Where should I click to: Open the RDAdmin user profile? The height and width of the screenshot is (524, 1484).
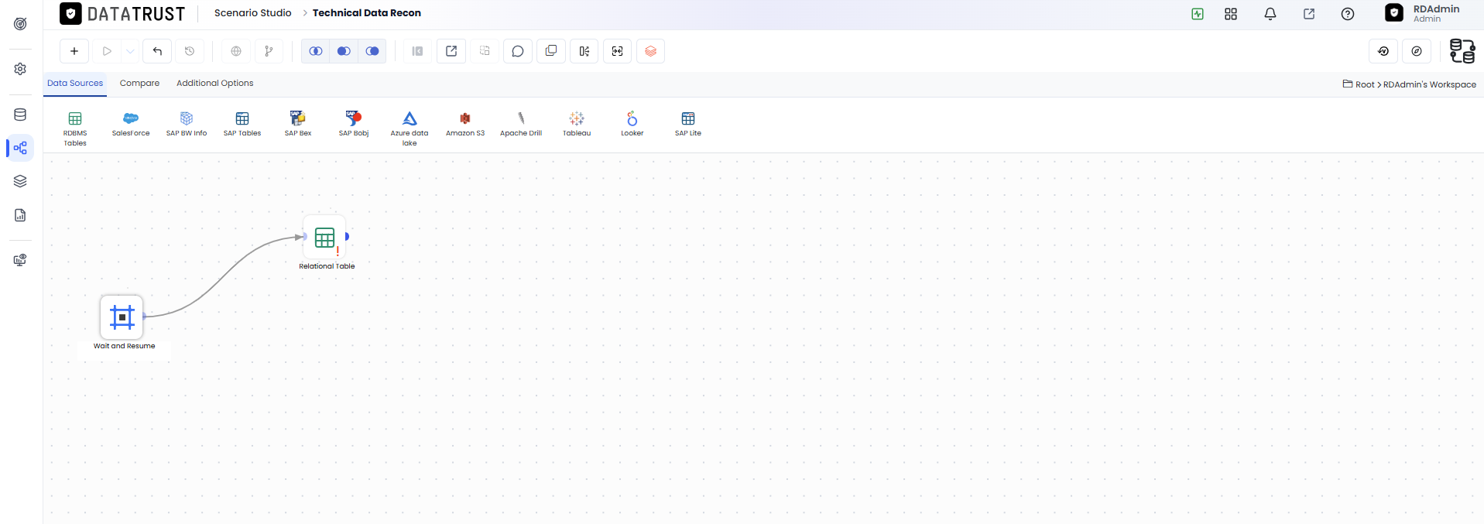(1423, 13)
